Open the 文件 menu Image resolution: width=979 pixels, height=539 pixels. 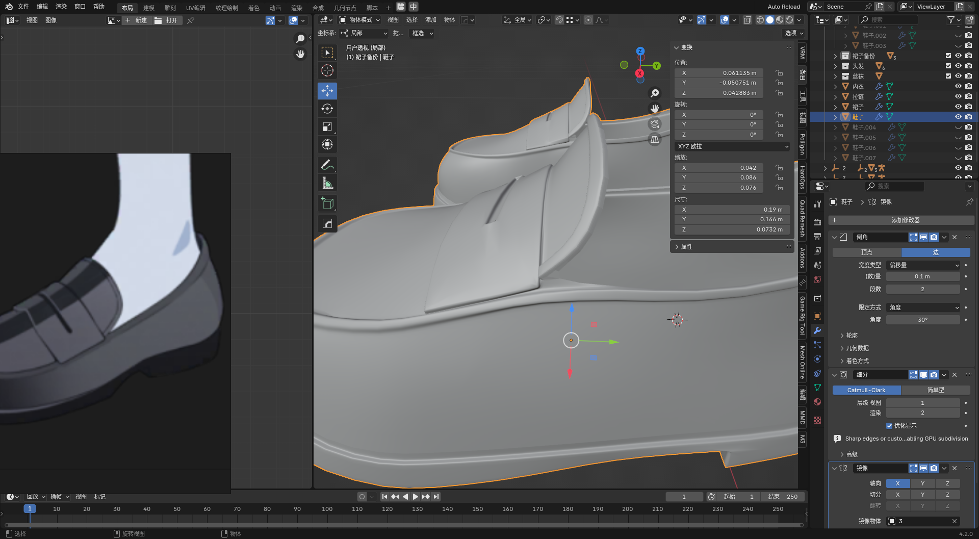(23, 7)
